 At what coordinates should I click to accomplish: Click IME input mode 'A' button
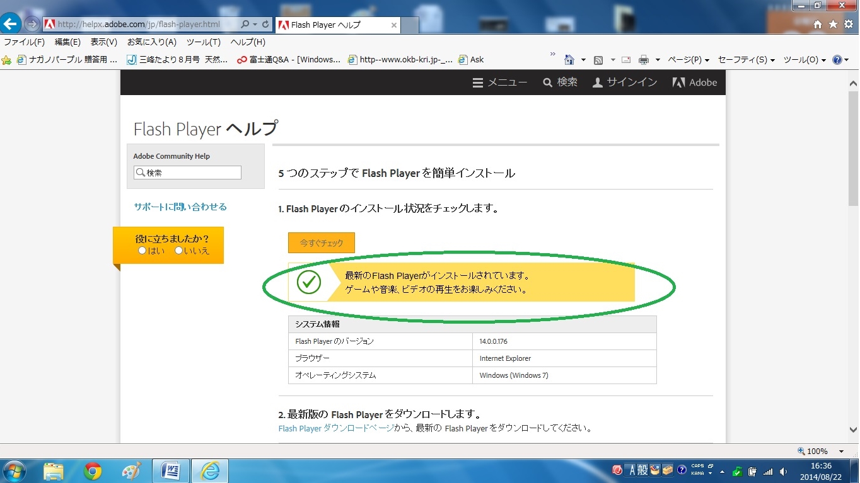tap(630, 470)
